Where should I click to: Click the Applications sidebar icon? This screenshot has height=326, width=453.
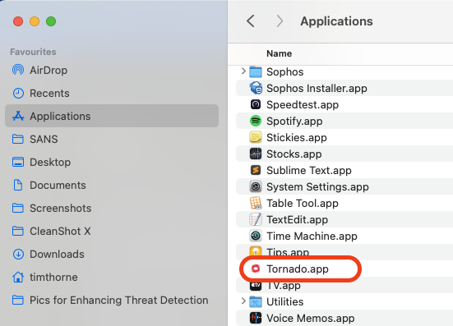pyautogui.click(x=18, y=116)
